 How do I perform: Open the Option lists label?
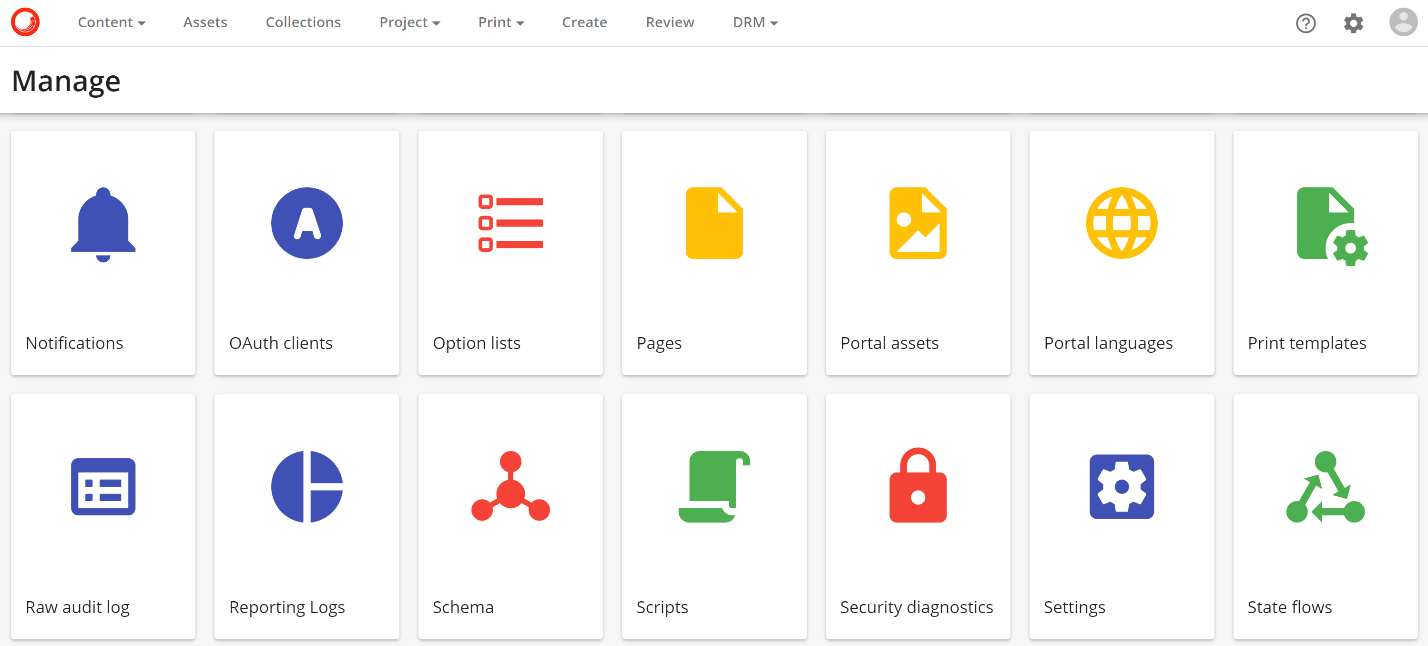click(477, 343)
